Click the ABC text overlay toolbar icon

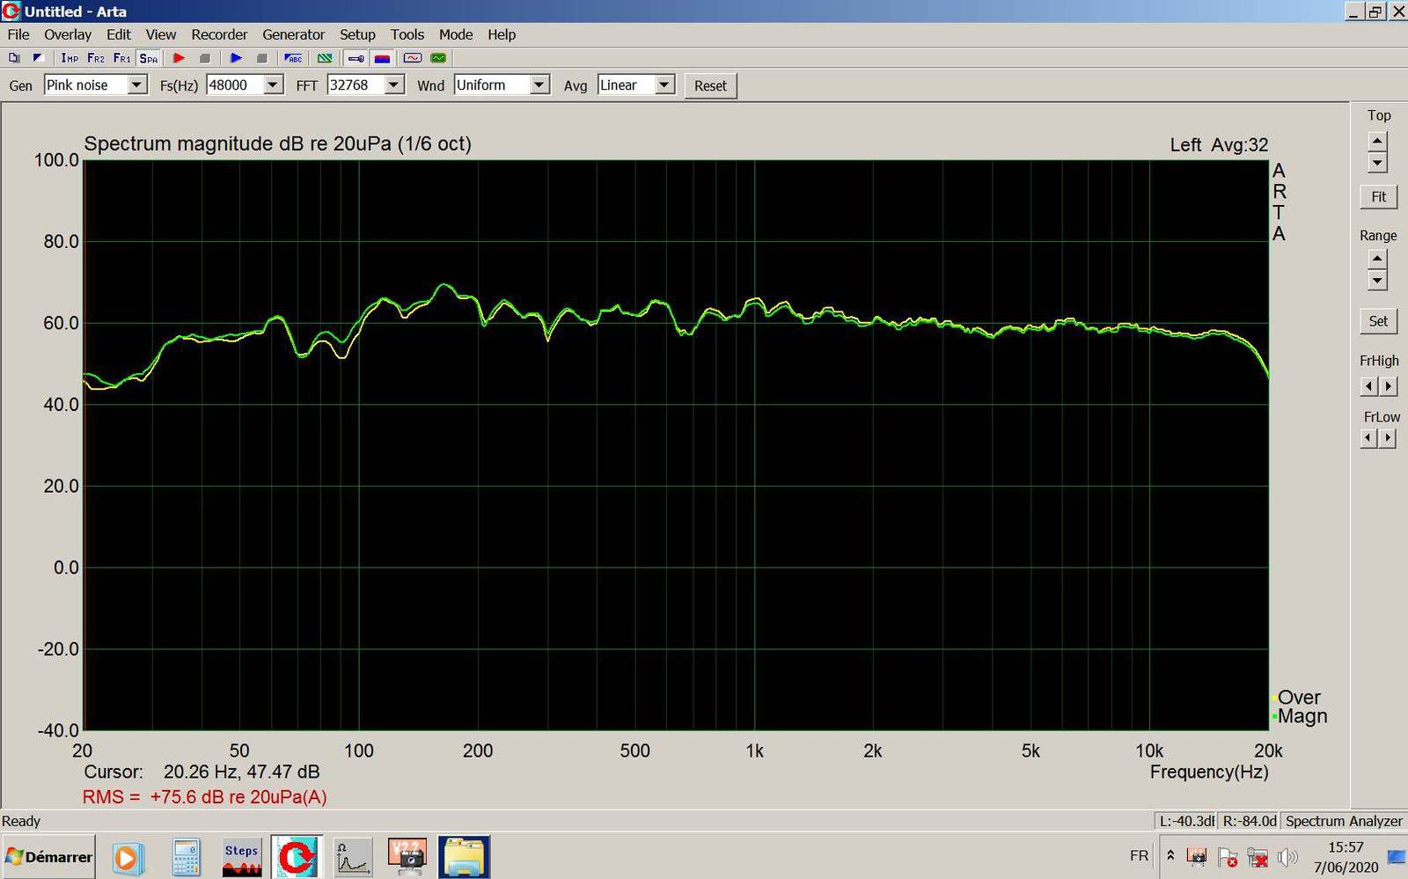coord(294,58)
